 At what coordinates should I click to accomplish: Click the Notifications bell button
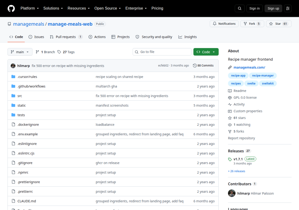point(224,24)
